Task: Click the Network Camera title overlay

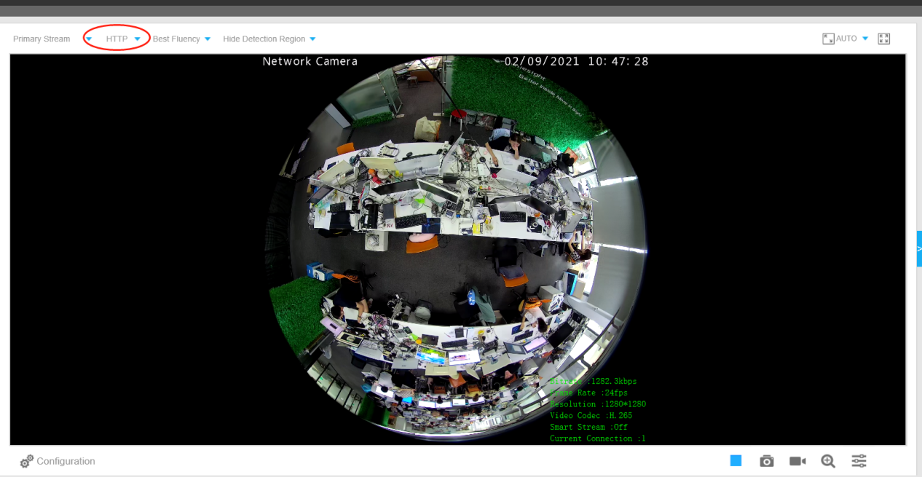Action: (310, 61)
